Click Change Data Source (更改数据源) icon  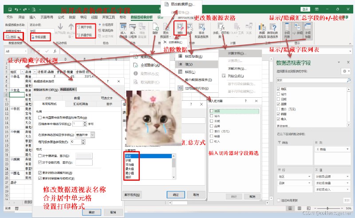tap(166, 27)
